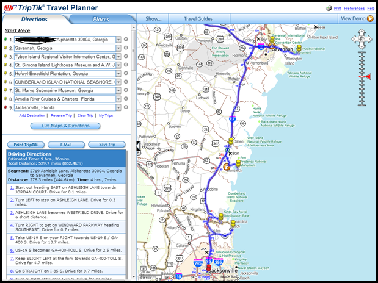This screenshot has width=378, height=283.
Task: Collapse side panel with black arrow handle
Action: [139, 146]
